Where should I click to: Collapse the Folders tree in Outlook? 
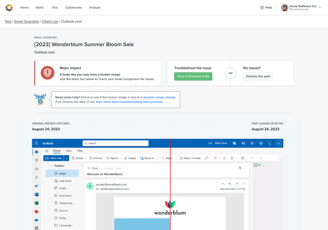(x=51, y=166)
